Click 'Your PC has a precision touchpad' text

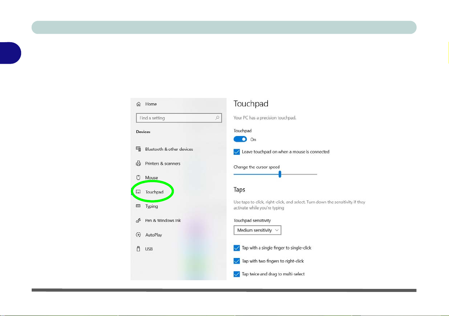point(265,118)
